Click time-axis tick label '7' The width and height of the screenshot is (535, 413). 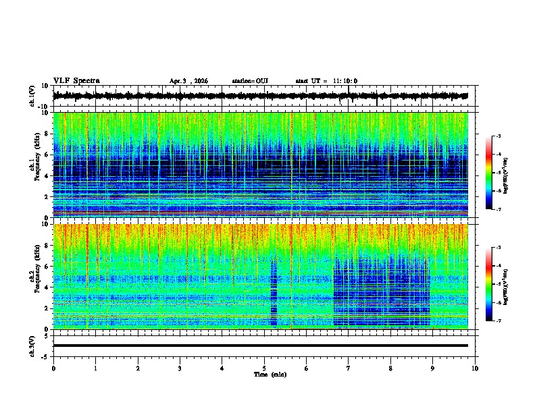click(349, 368)
